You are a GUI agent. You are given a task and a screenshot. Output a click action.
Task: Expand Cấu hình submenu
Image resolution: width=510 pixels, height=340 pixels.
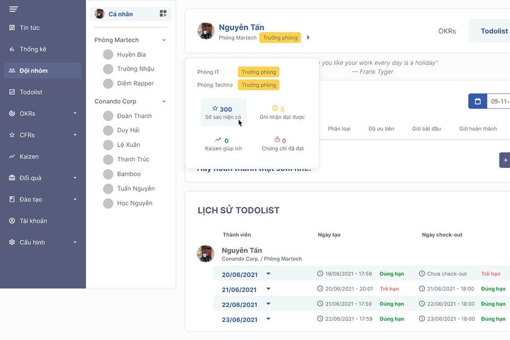[x=75, y=242]
